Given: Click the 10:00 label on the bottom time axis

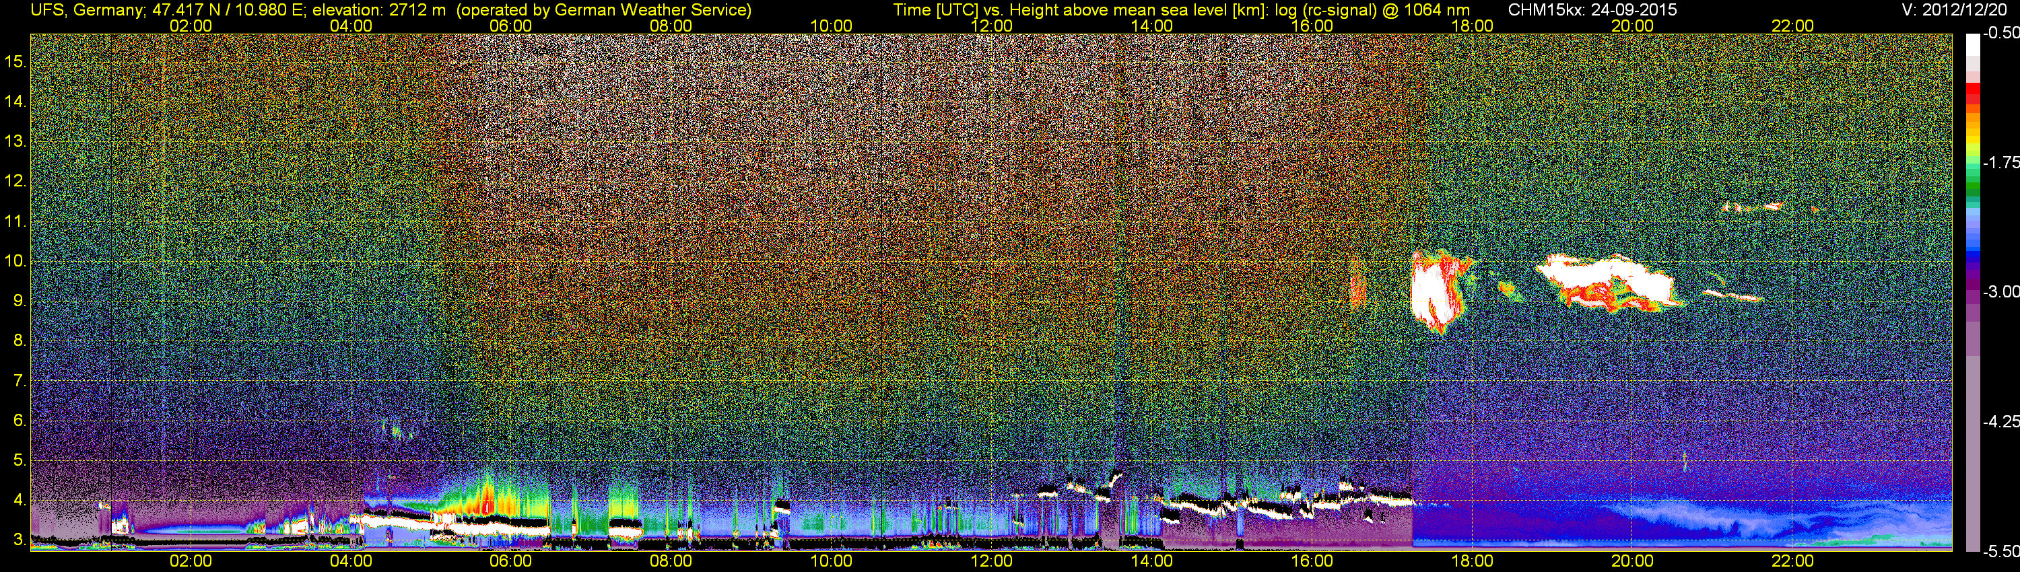Looking at the screenshot, I should pyautogui.click(x=831, y=561).
